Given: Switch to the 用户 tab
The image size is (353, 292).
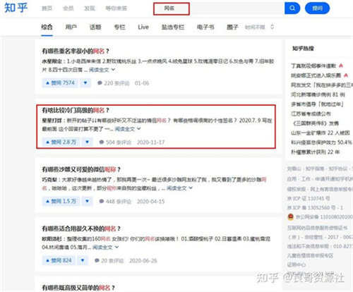Looking at the screenshot, I should click(x=71, y=27).
